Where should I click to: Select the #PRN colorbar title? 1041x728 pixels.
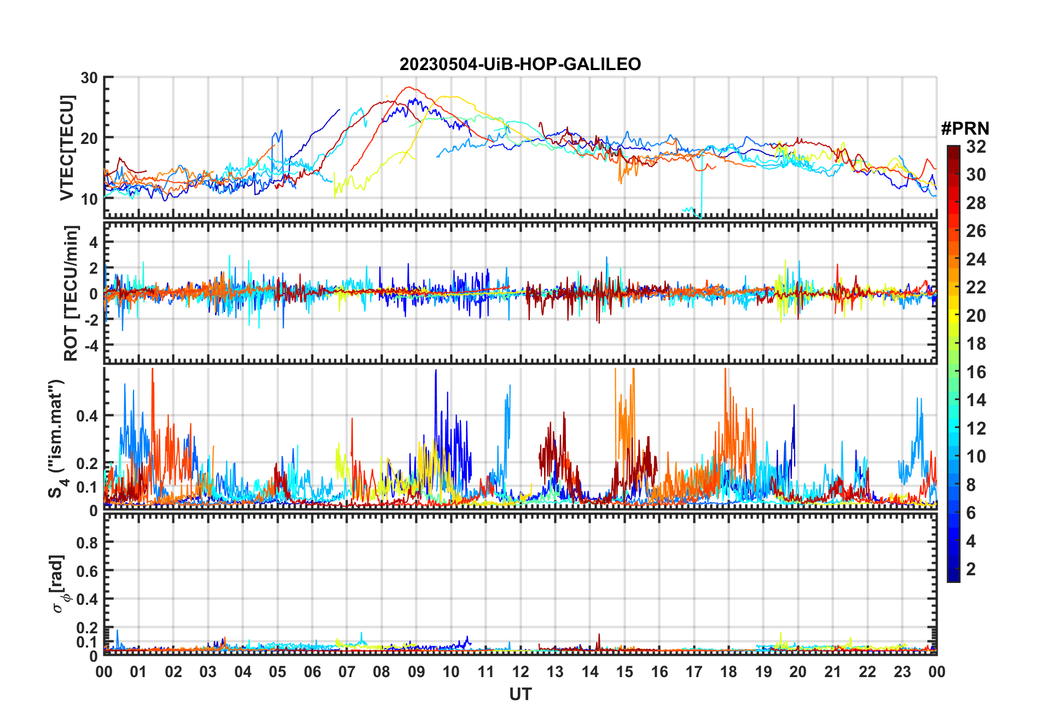(x=965, y=129)
